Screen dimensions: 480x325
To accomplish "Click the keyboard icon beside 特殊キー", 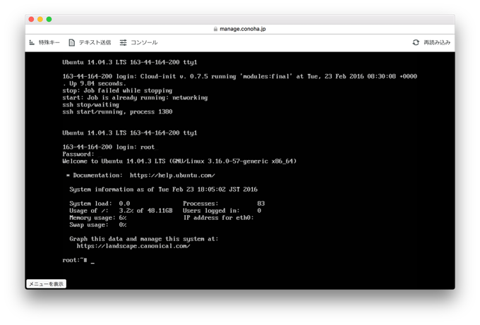I will pyautogui.click(x=32, y=42).
